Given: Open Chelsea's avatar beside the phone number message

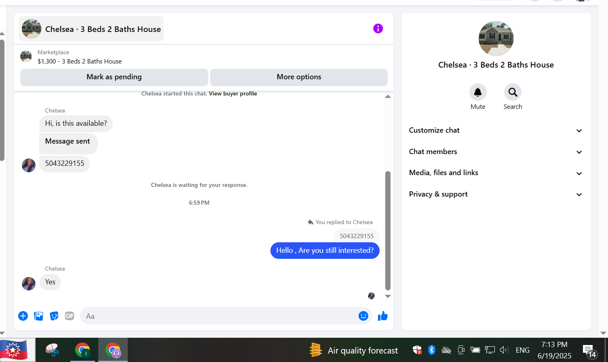Looking at the screenshot, I should (x=29, y=165).
